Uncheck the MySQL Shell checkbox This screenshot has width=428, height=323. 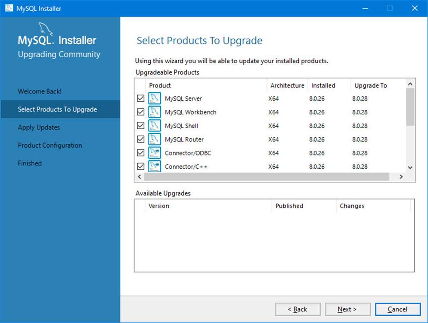140,126
